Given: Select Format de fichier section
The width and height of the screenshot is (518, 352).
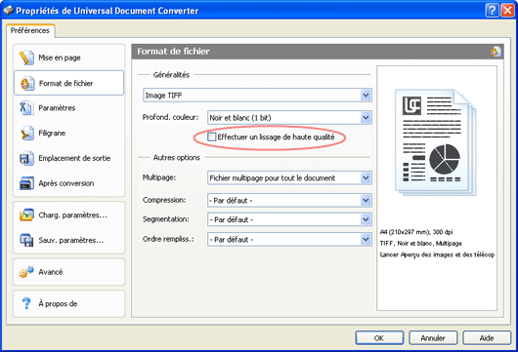Looking at the screenshot, I should tap(69, 83).
